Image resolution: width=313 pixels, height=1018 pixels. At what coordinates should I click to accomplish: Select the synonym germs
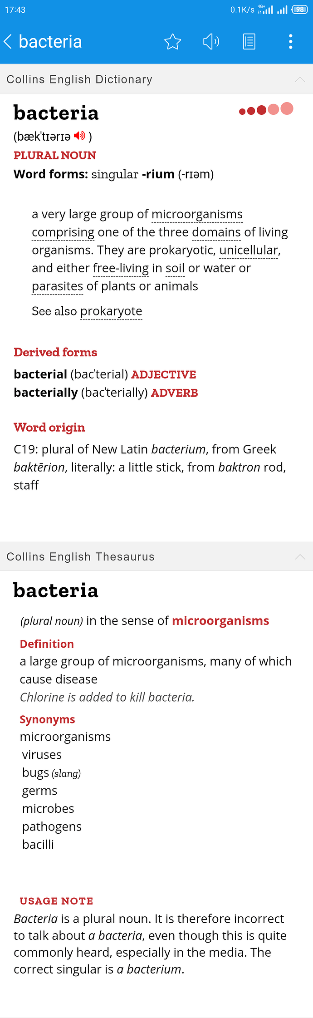40,791
